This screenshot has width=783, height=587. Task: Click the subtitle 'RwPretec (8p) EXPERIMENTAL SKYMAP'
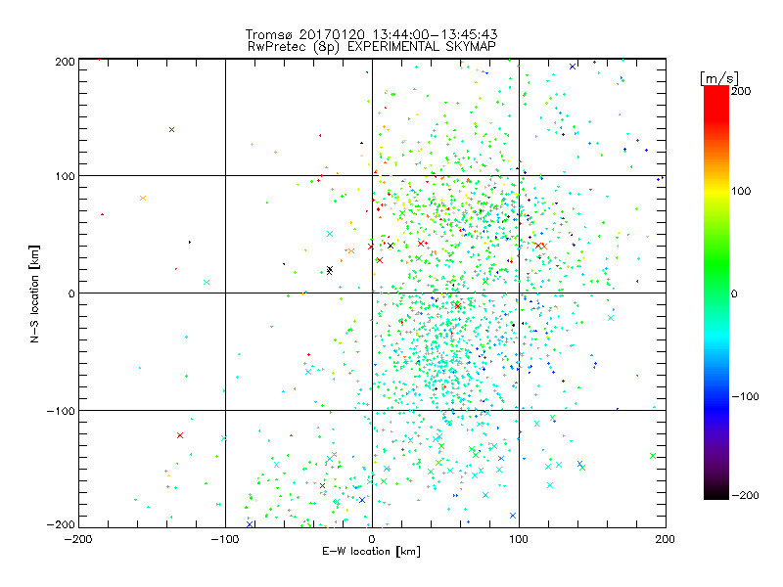pos(372,46)
